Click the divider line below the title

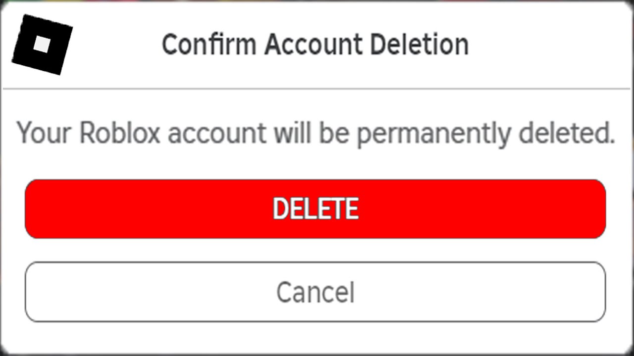(317, 89)
